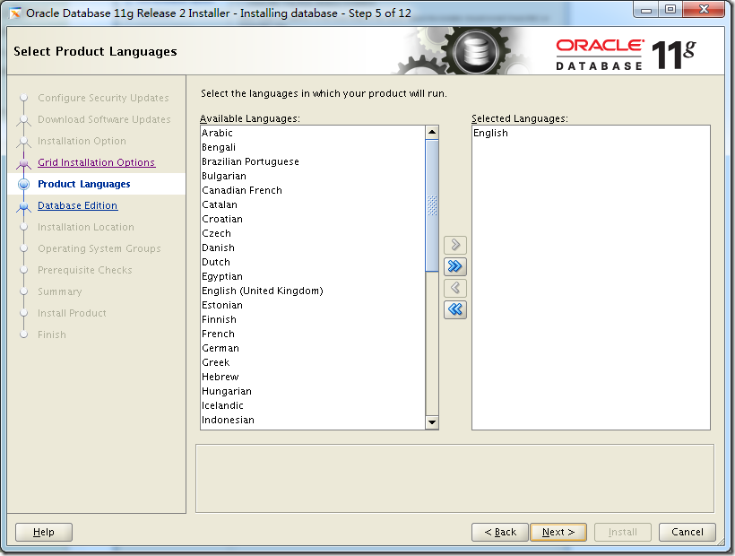Maximize the Oracle installer window

pos(670,10)
